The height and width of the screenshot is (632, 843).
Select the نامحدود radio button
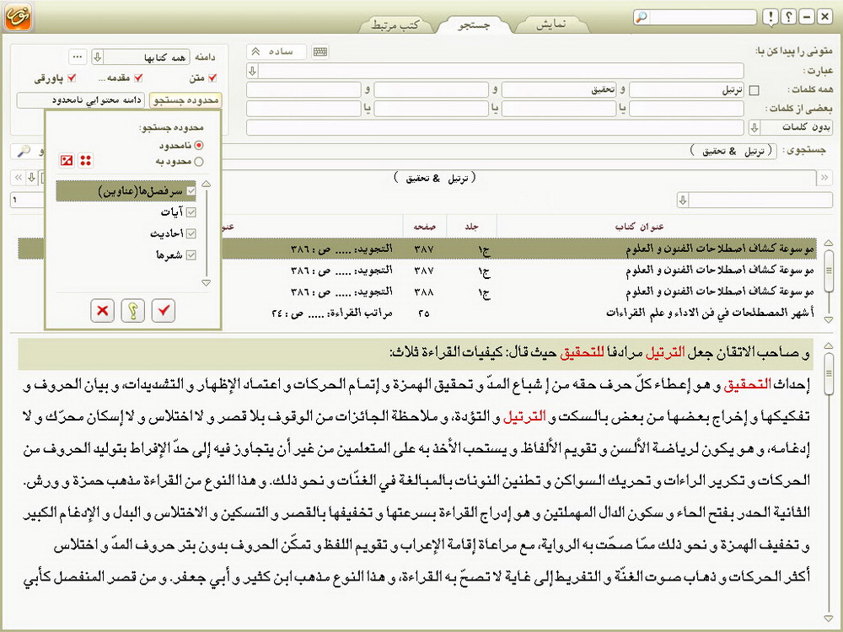tap(199, 145)
